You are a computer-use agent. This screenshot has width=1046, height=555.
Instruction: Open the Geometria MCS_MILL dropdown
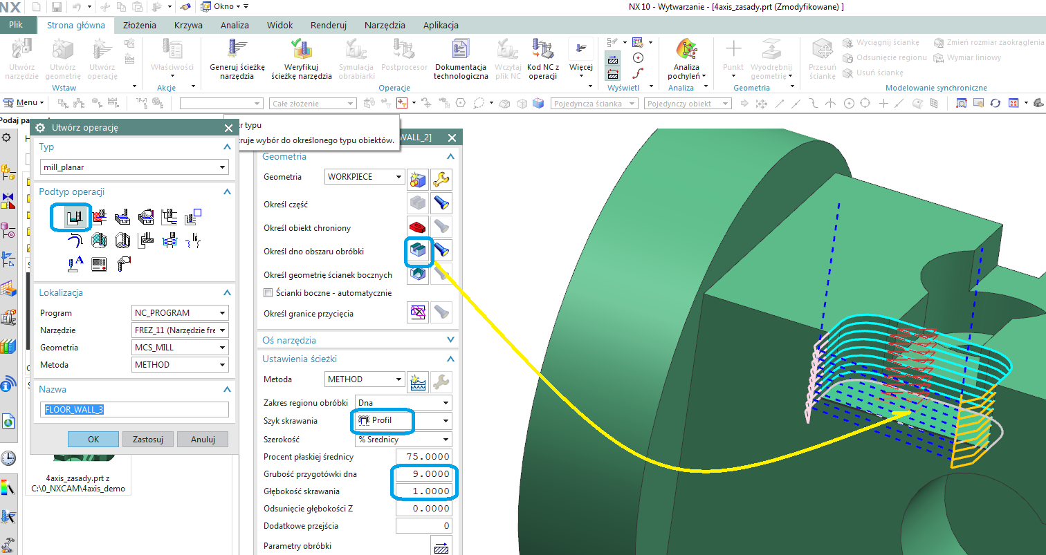tap(180, 348)
